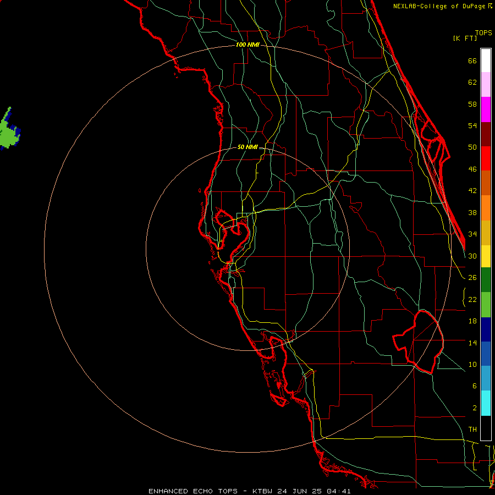This screenshot has height=495, width=495.
Task: Click the legend value "50"
Action: pyautogui.click(x=472, y=147)
